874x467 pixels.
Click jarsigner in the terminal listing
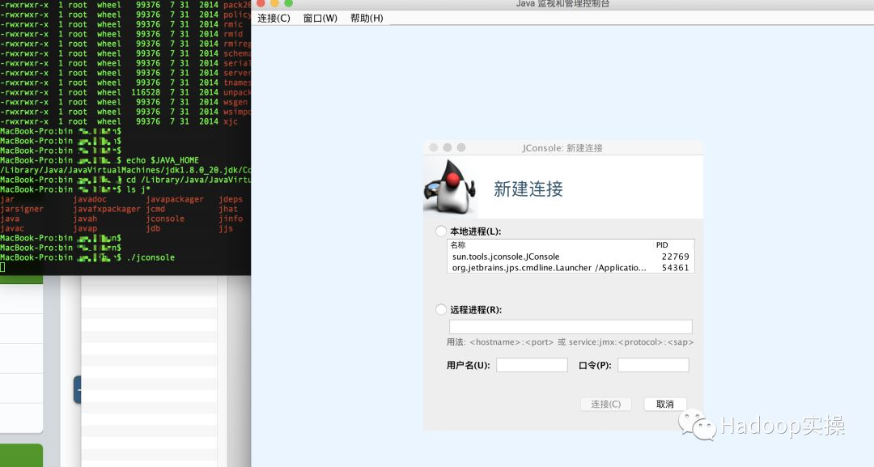[22, 209]
